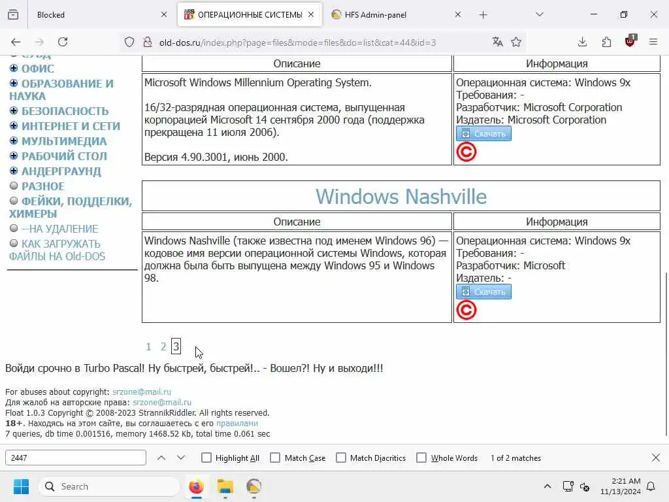Show hidden system tray icons
This screenshot has height=502, width=669.
[x=547, y=486]
